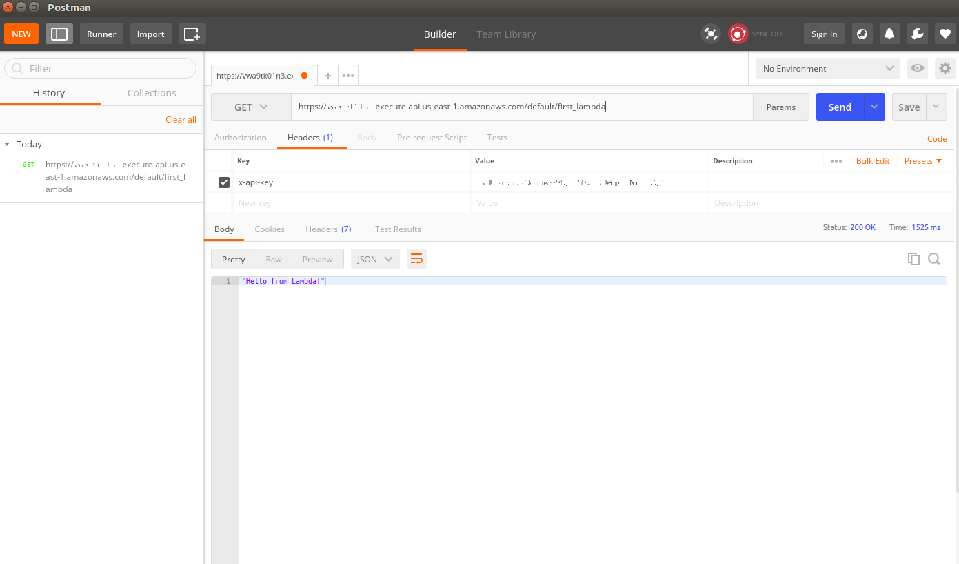
Task: Open the No Environment dropdown
Action: pos(827,68)
